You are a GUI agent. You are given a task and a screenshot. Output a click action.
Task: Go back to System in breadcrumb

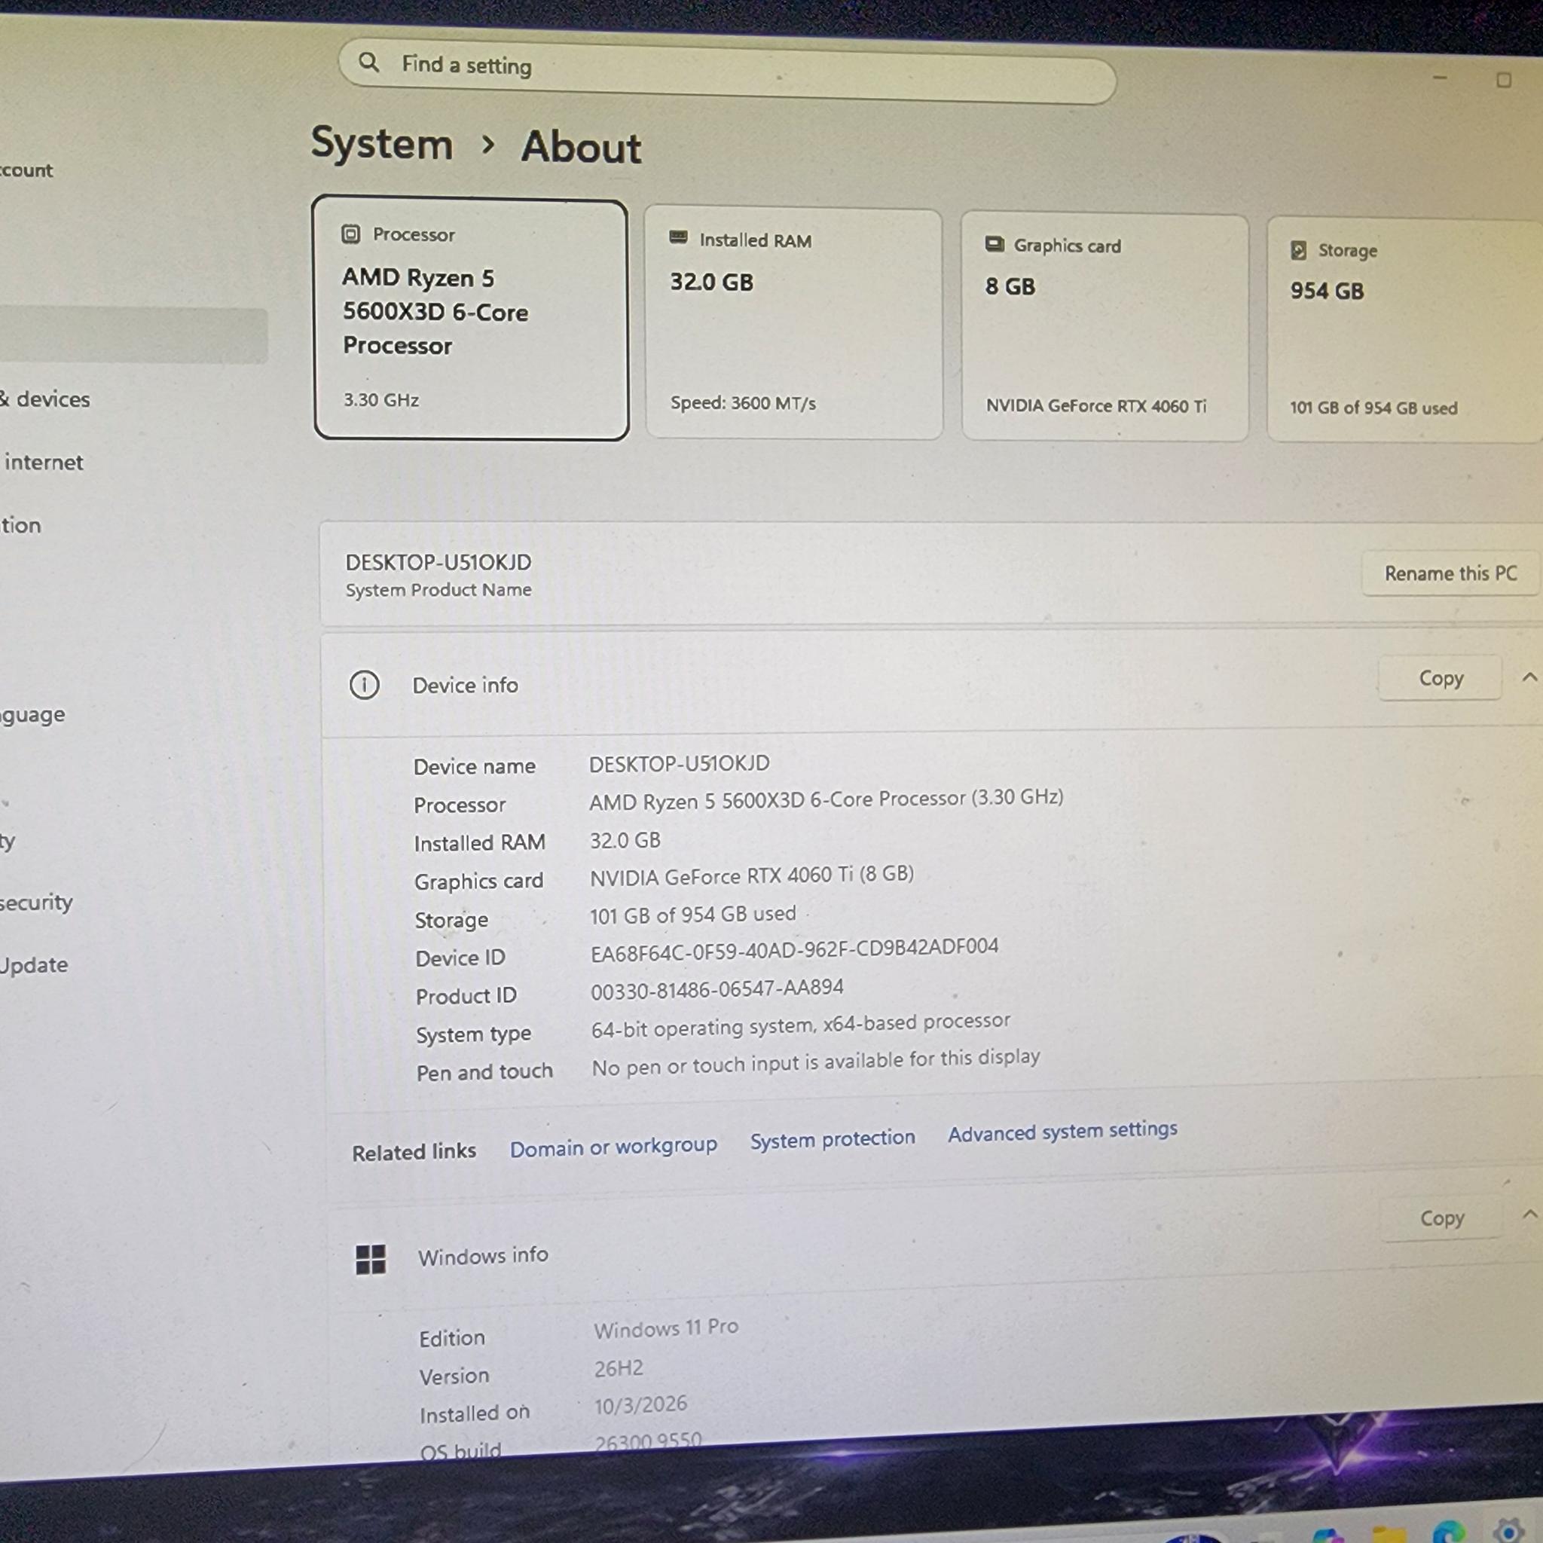click(x=382, y=144)
